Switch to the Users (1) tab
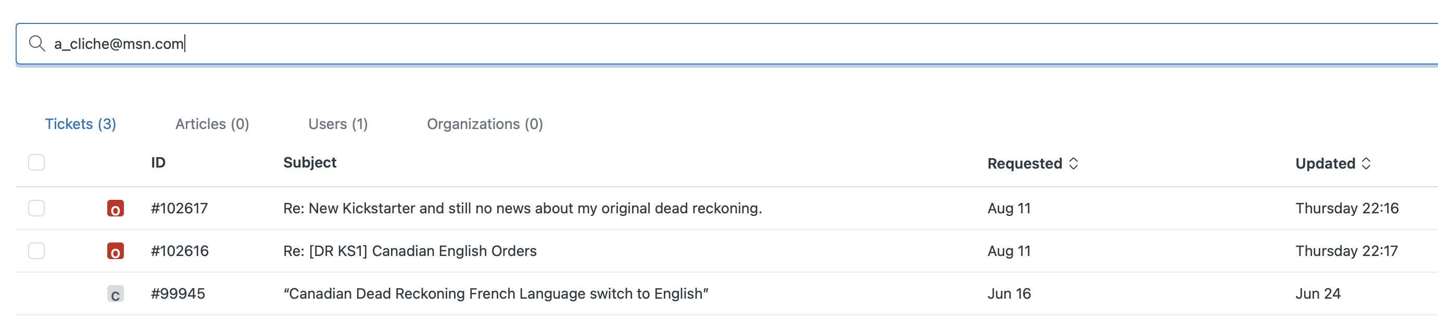 pyautogui.click(x=338, y=124)
